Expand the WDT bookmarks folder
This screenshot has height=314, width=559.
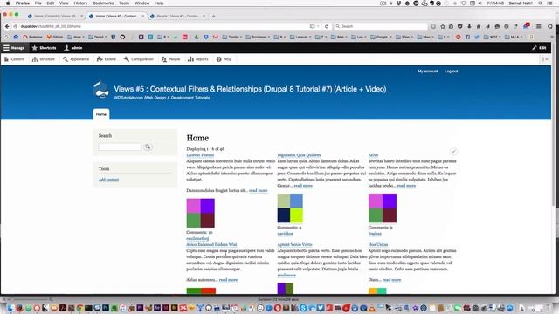coord(493,37)
